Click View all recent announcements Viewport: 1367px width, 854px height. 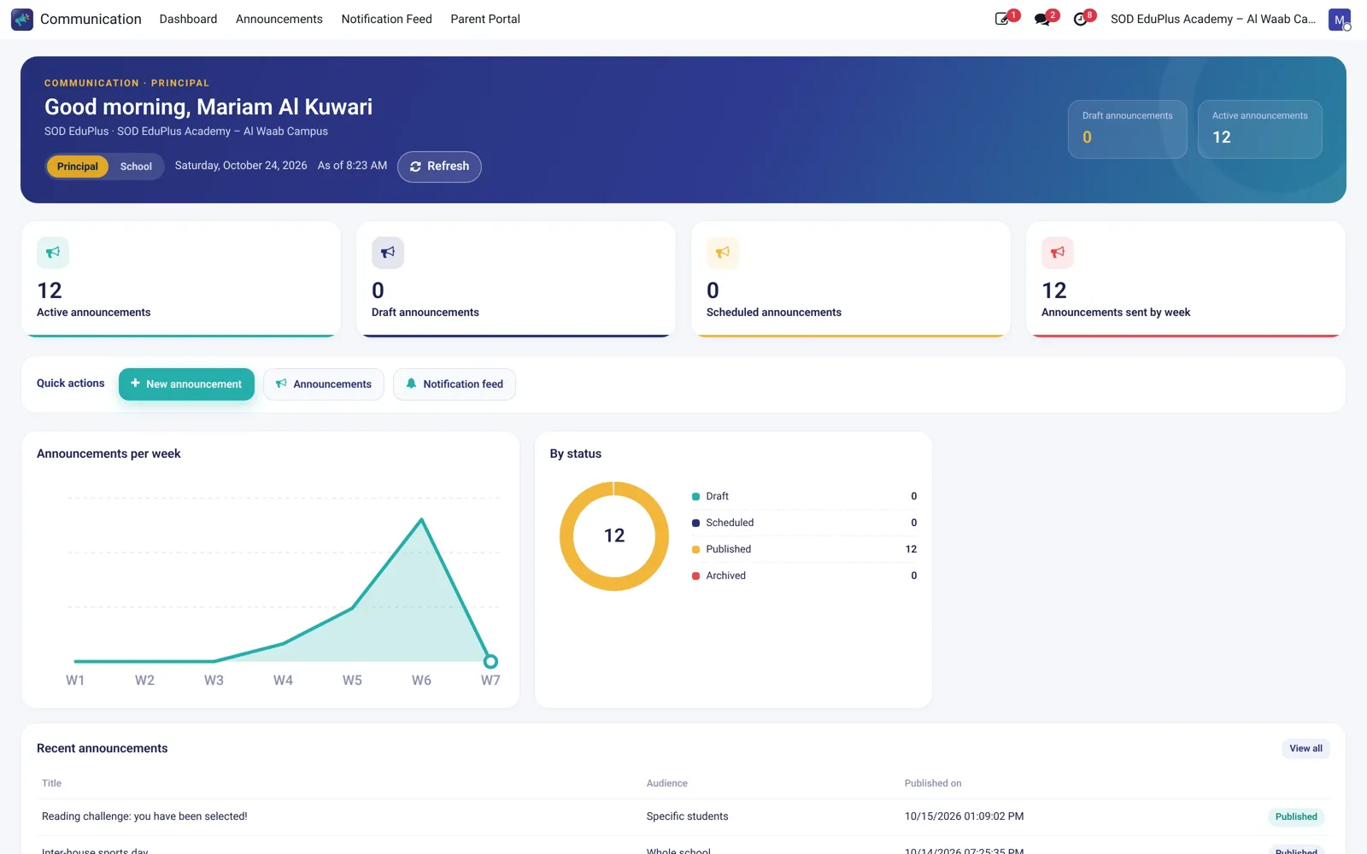(1305, 749)
